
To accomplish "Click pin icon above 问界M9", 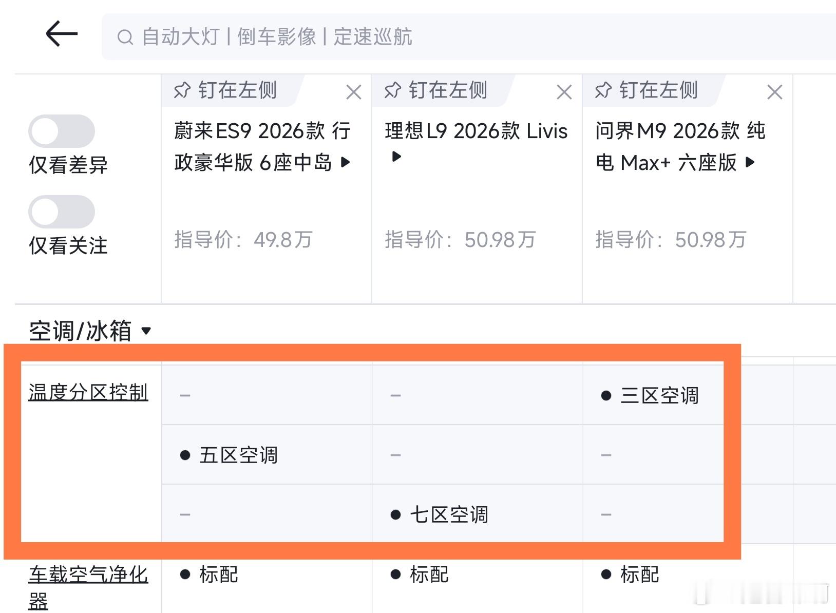I will [603, 90].
